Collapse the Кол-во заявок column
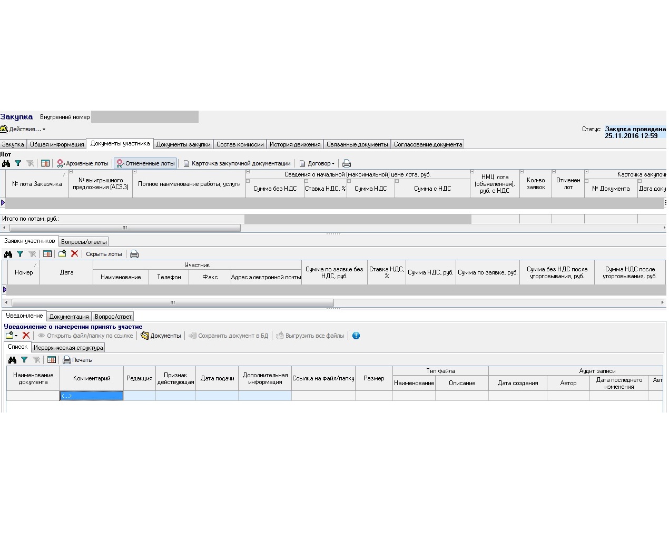The width and height of the screenshot is (669, 540). point(522,172)
